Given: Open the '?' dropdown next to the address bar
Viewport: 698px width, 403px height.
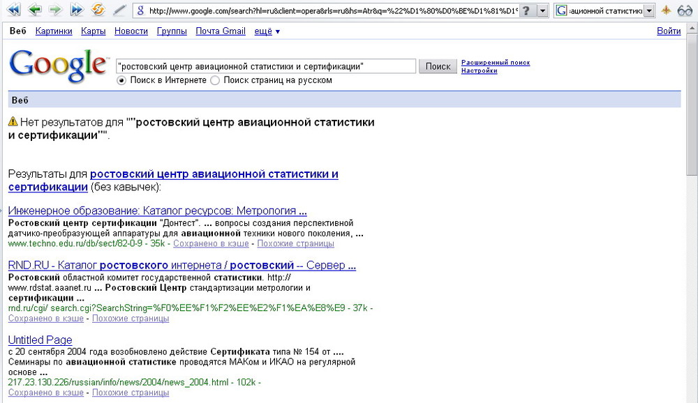Looking at the screenshot, I should [542, 10].
